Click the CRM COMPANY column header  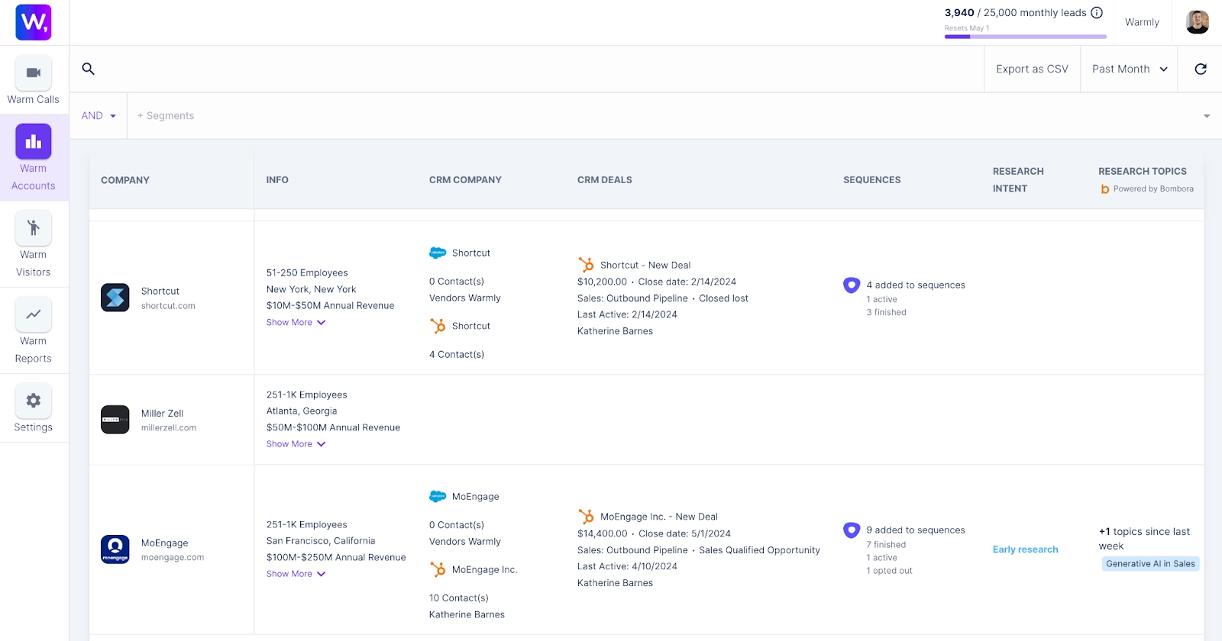click(x=465, y=180)
